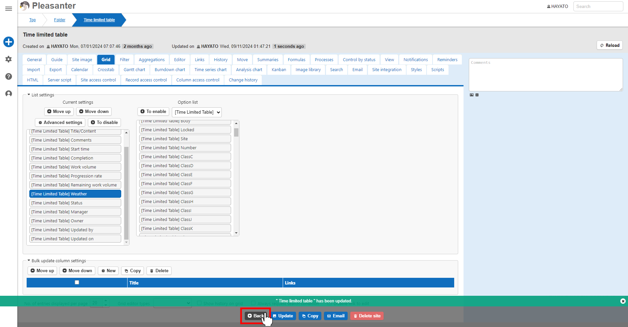This screenshot has height=327, width=628.
Task: Click the To disable button
Action: [104, 122]
